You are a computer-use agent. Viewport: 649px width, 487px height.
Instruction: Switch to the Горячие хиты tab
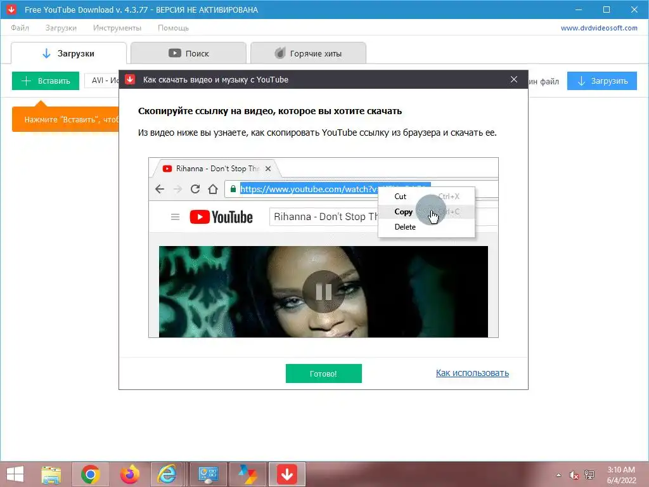[x=309, y=53]
